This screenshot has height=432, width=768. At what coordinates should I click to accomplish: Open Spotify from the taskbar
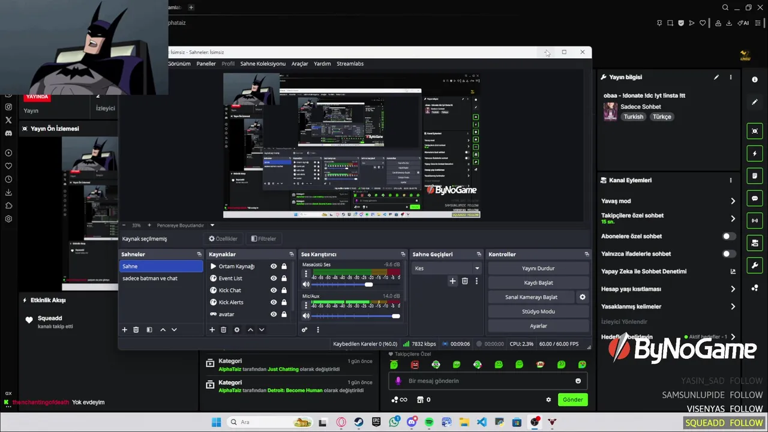point(429,422)
